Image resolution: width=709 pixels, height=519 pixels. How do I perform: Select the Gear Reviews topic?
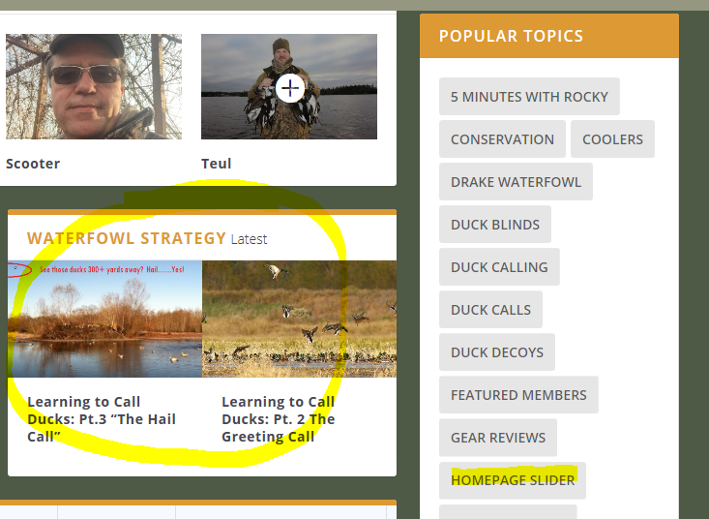pos(498,438)
